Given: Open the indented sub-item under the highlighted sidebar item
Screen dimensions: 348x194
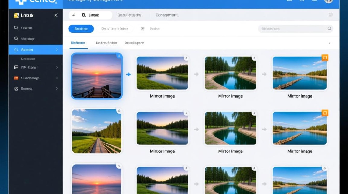Looking at the screenshot, I should [x=28, y=59].
